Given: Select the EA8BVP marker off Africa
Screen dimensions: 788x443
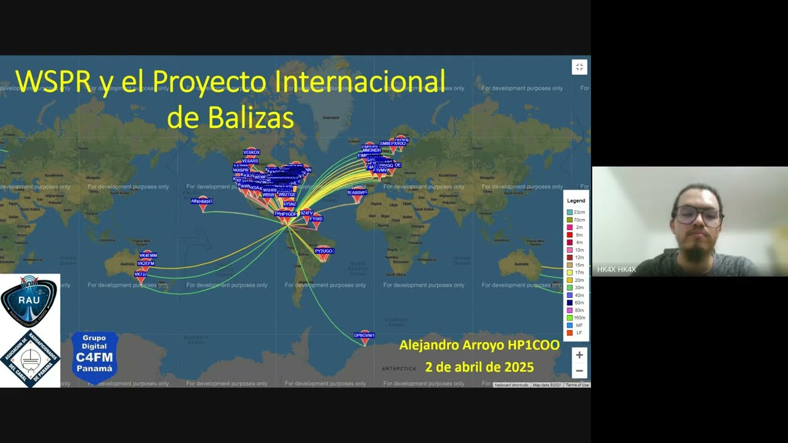Looking at the screenshot, I should [358, 193].
